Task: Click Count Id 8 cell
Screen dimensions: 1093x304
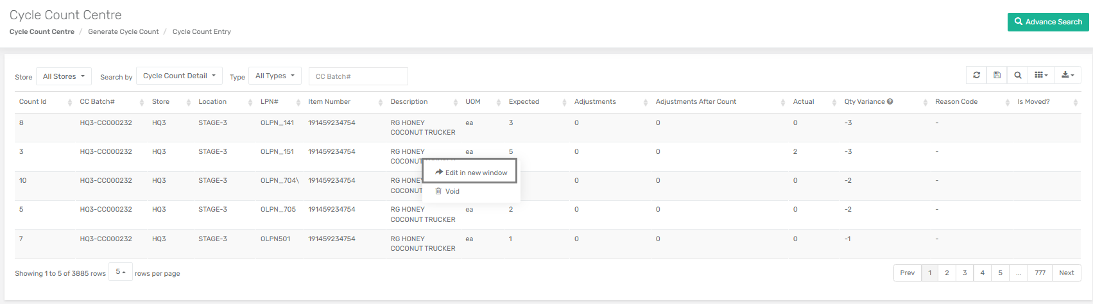Action: (21, 122)
